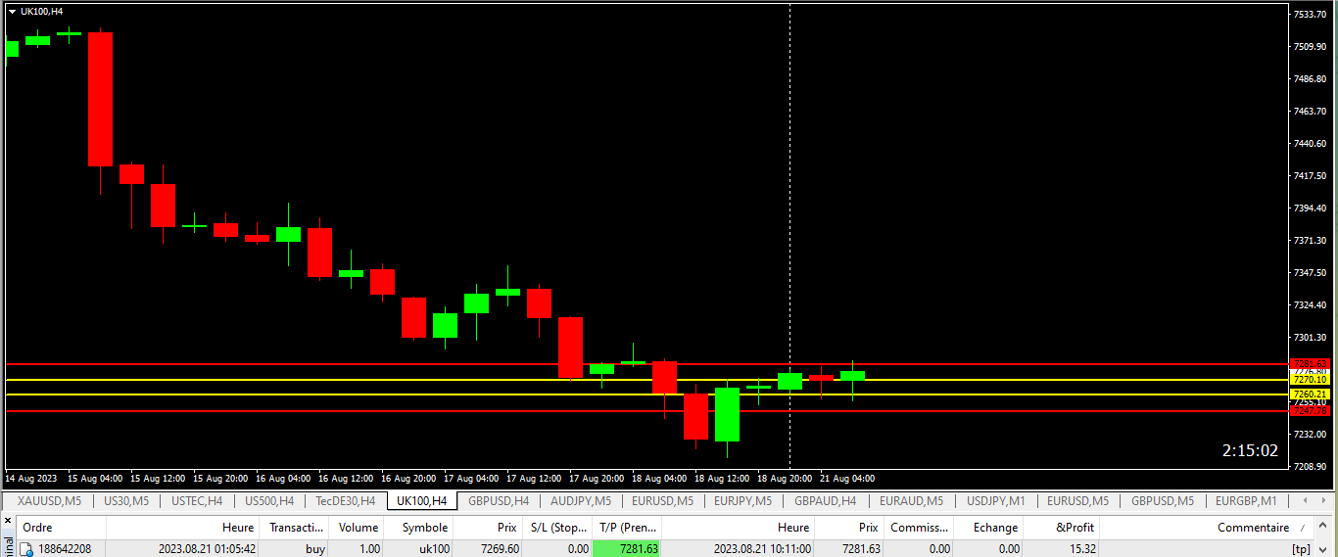Sort by the Volume column header
This screenshot has width=1338, height=557.
(x=358, y=528)
